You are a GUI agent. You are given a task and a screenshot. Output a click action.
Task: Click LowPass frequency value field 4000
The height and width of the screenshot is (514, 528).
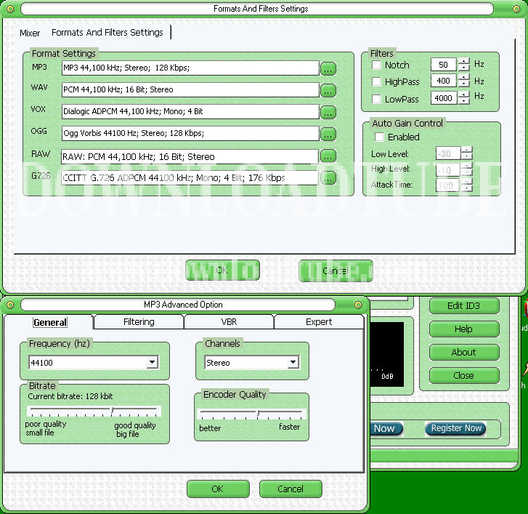(x=444, y=98)
